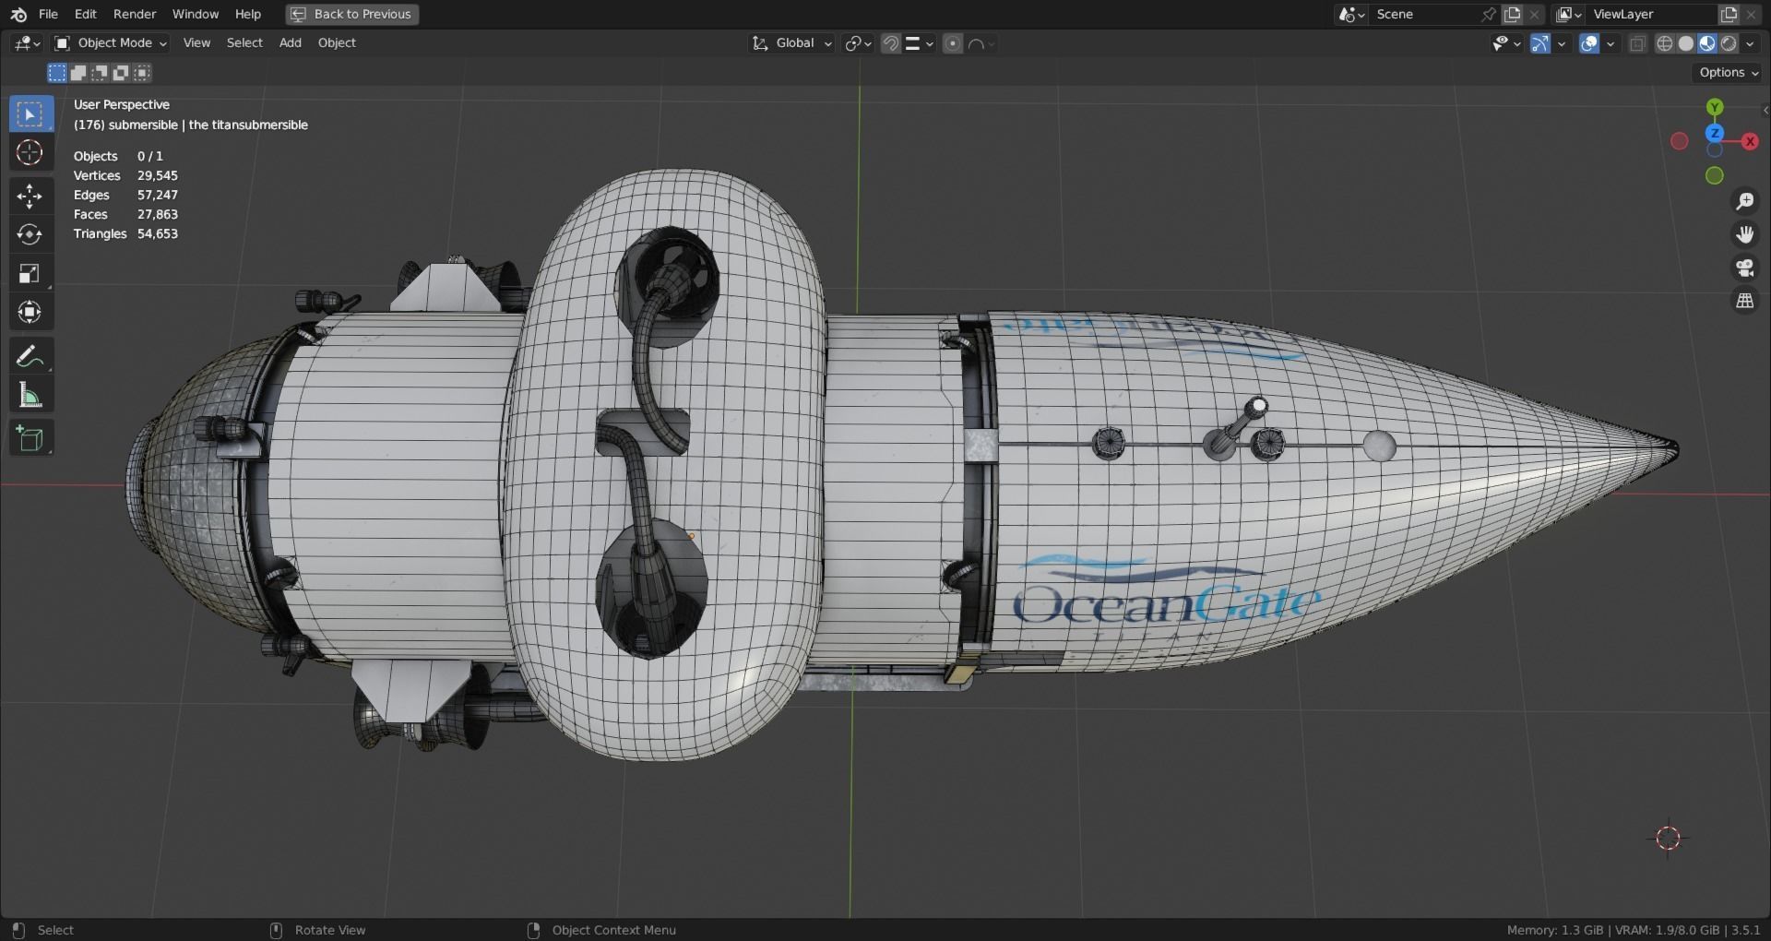
Task: Toggle snapping magnet icon
Action: pyautogui.click(x=891, y=43)
